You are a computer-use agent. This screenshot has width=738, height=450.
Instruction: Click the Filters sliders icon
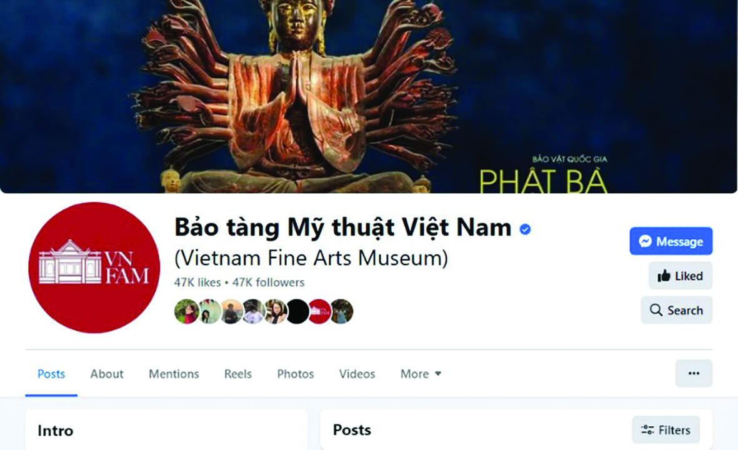pyautogui.click(x=647, y=430)
